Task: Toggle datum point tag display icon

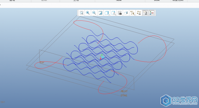Action: coord(139,13)
